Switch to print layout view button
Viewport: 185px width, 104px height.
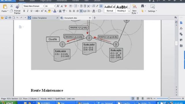(x=133, y=99)
